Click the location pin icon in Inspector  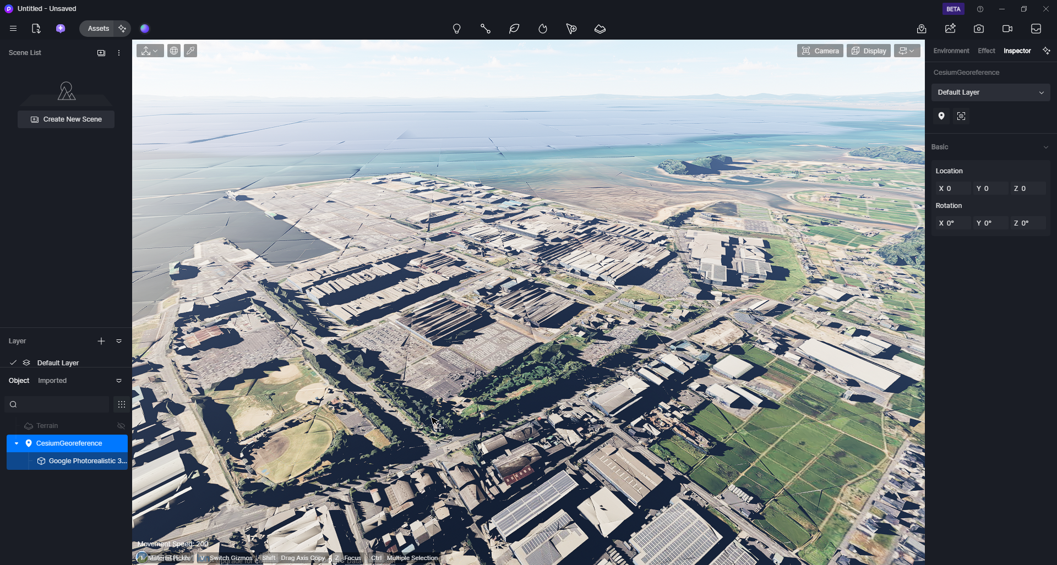(x=941, y=116)
